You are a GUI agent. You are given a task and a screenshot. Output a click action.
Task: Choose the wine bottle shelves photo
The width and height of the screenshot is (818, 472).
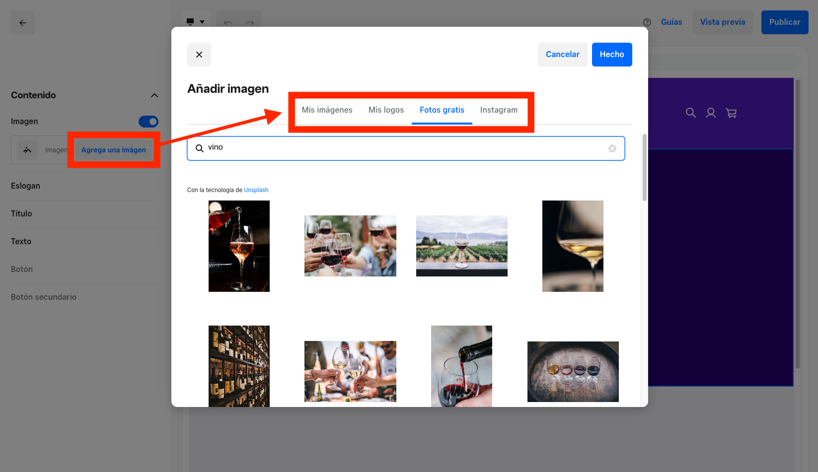click(239, 366)
